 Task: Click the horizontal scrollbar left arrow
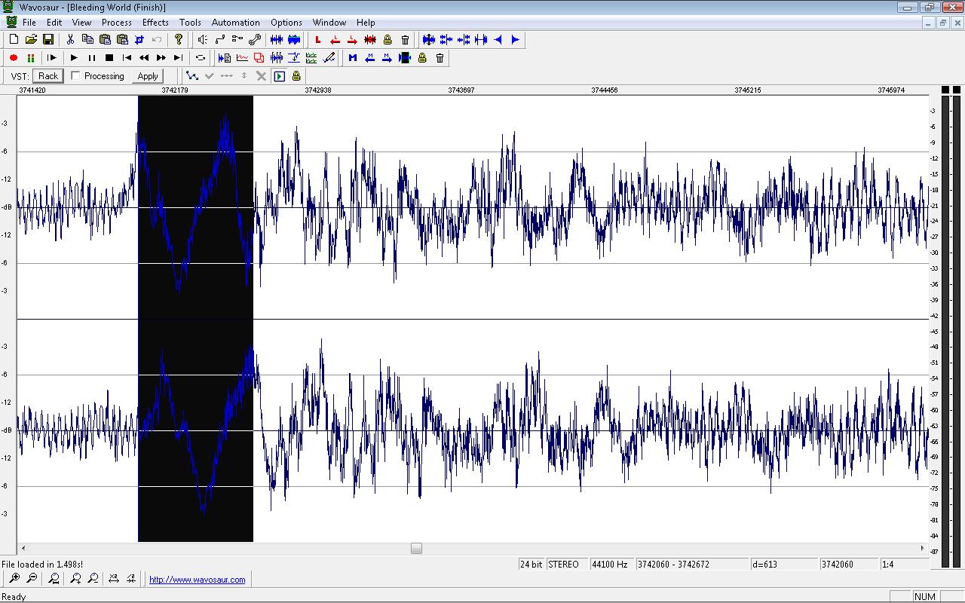click(x=23, y=549)
